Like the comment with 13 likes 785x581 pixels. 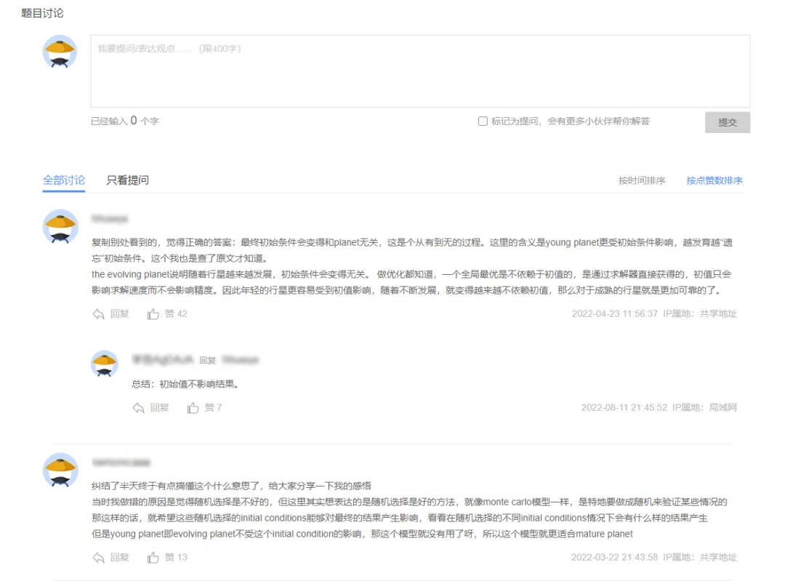[x=153, y=558]
